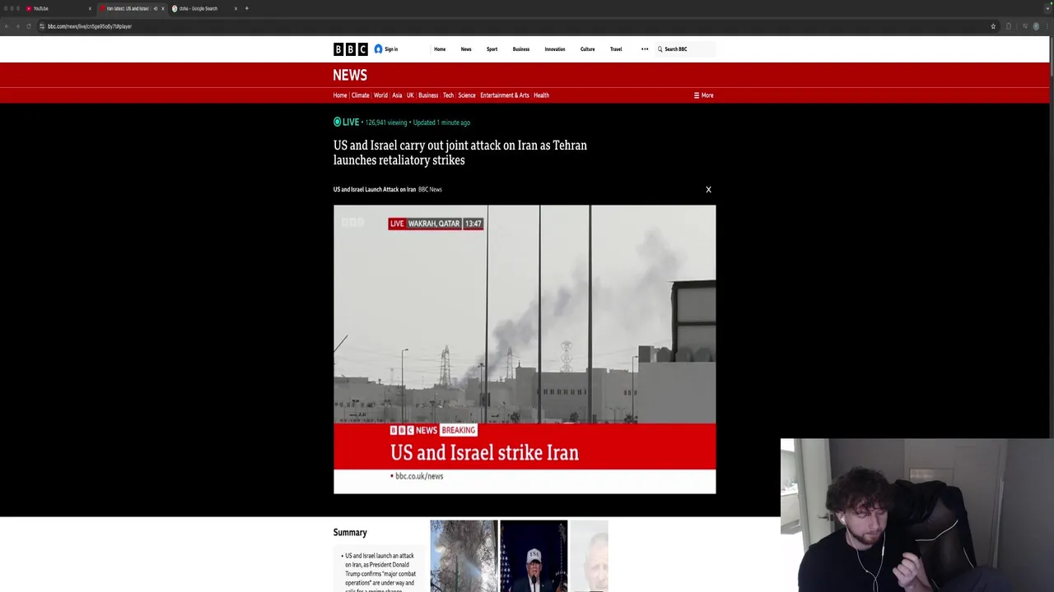
Task: Go forward in browser history
Action: pyautogui.click(x=17, y=26)
